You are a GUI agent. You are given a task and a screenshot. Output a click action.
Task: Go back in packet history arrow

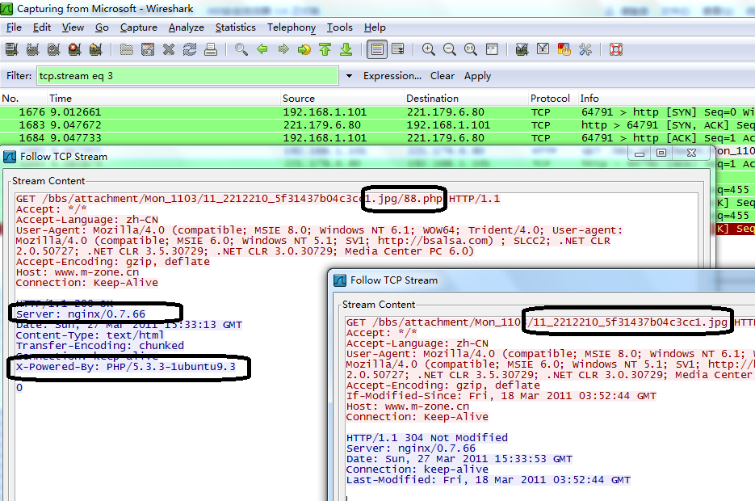262,49
